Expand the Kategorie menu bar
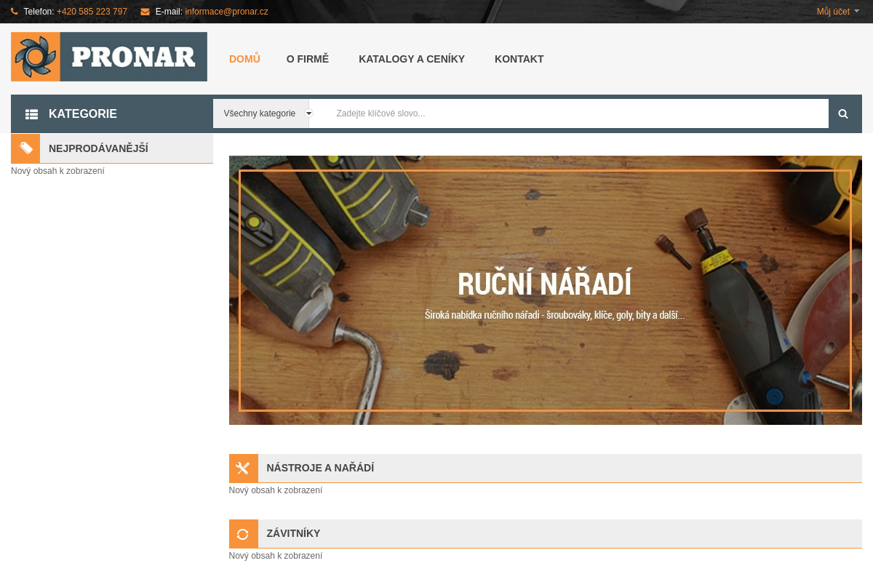Screen dimensions: 873x582 click(82, 114)
